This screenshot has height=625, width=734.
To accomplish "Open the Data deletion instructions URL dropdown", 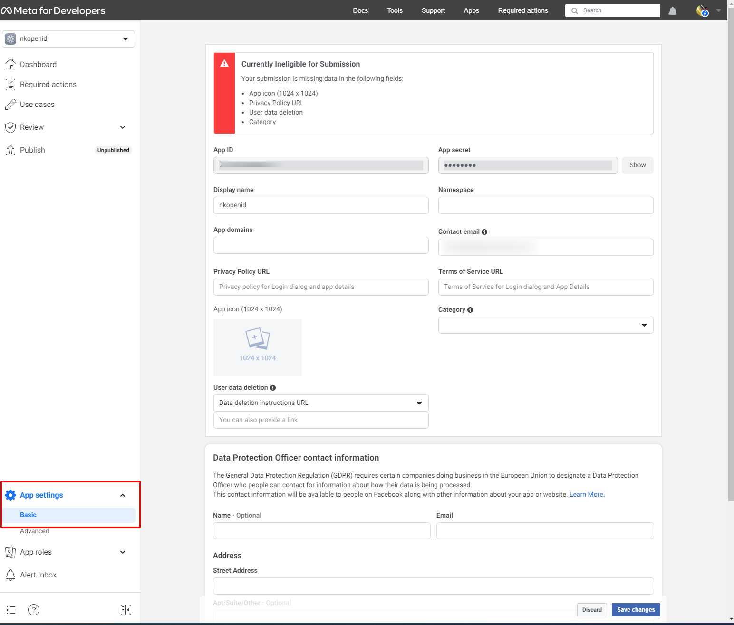I will 321,403.
